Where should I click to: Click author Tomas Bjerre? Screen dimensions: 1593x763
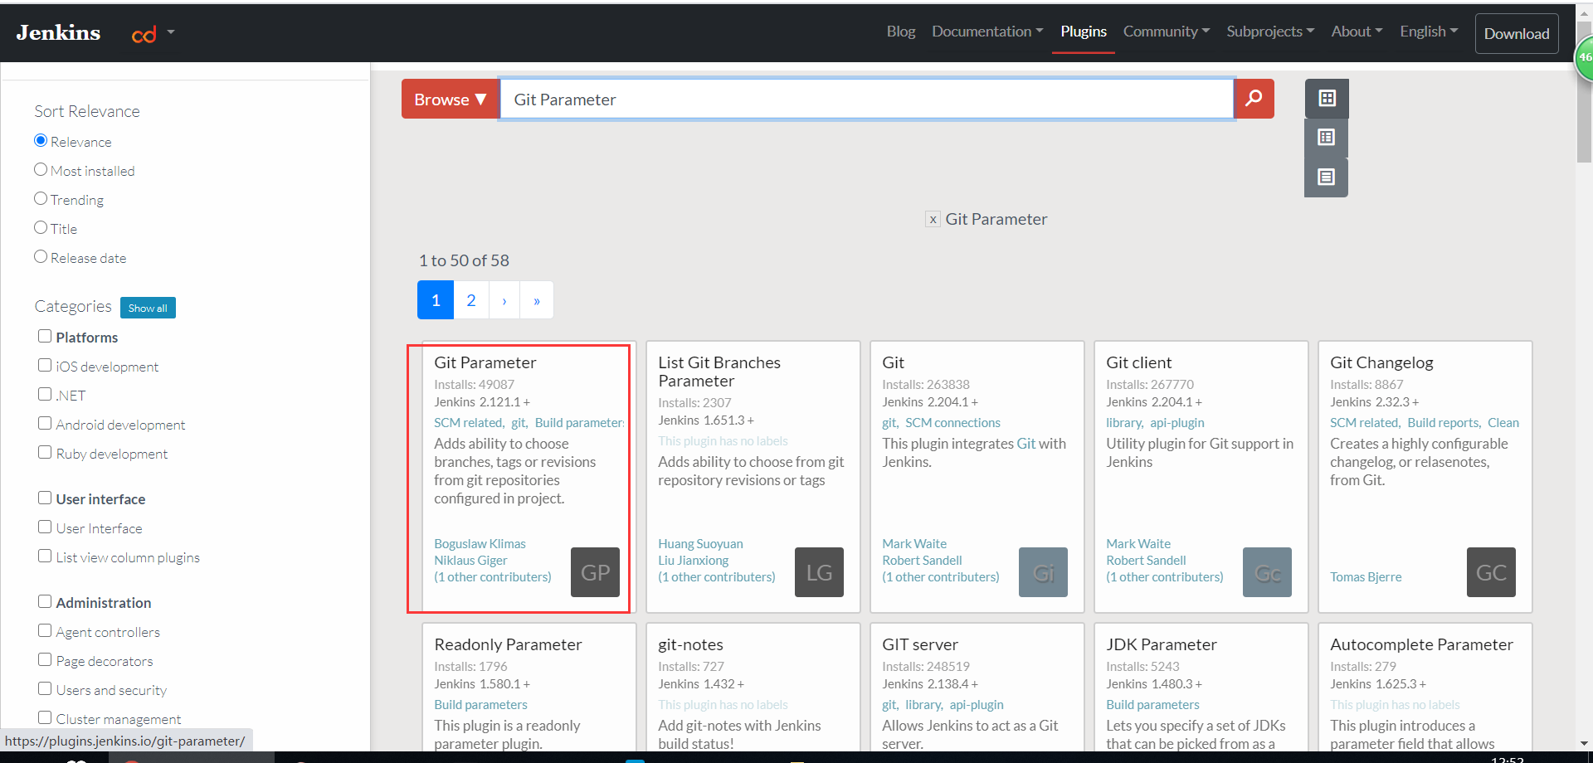[1366, 577]
